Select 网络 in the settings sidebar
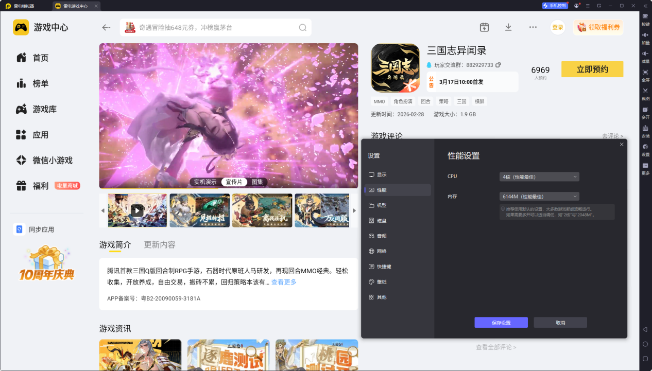The height and width of the screenshot is (371, 652). coord(382,251)
